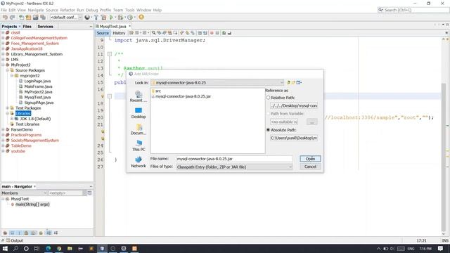Click the Undo icon in NetBeans main toolbar
The image size is (450, 253).
pos(5,17)
